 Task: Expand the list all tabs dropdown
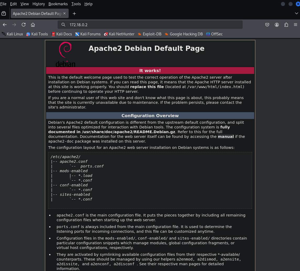pos(296,13)
